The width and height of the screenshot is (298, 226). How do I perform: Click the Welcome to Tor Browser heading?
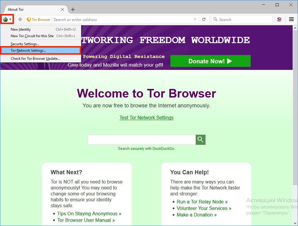click(146, 93)
